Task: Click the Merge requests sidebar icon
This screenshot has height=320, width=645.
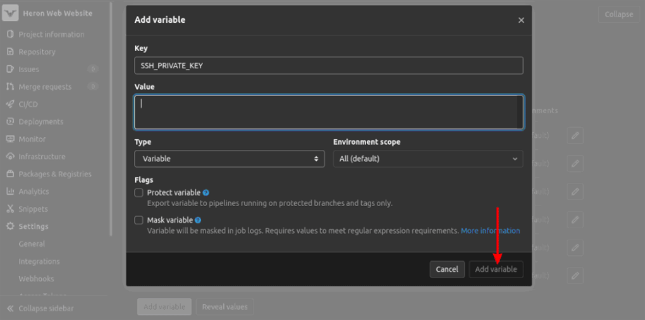Action: pos(10,87)
